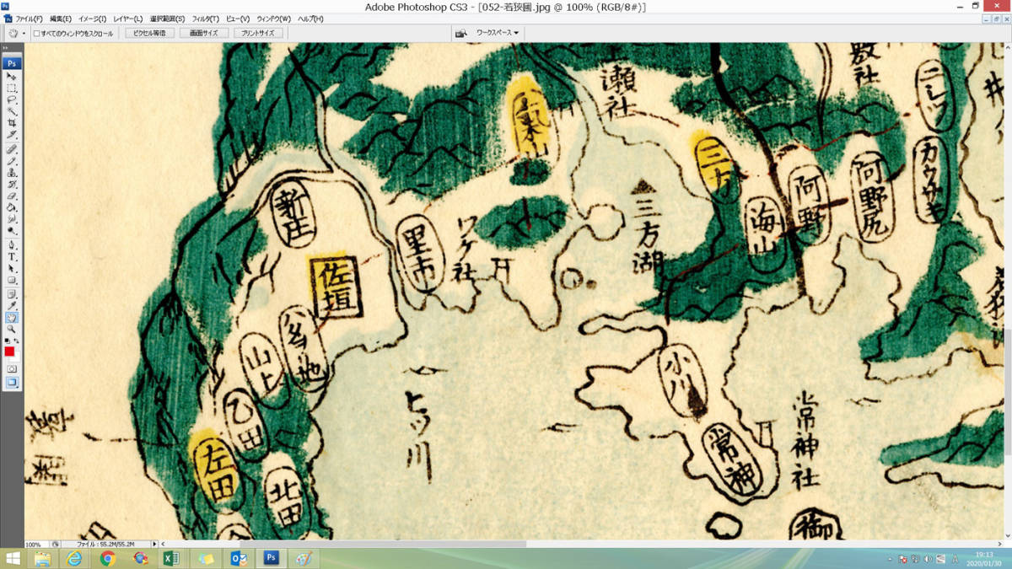Select the Slice tool
Viewport: 1012px width, 569px height.
[x=12, y=135]
